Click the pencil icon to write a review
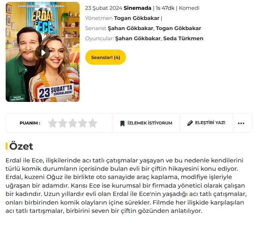This screenshot has width=256, height=226. click(190, 123)
